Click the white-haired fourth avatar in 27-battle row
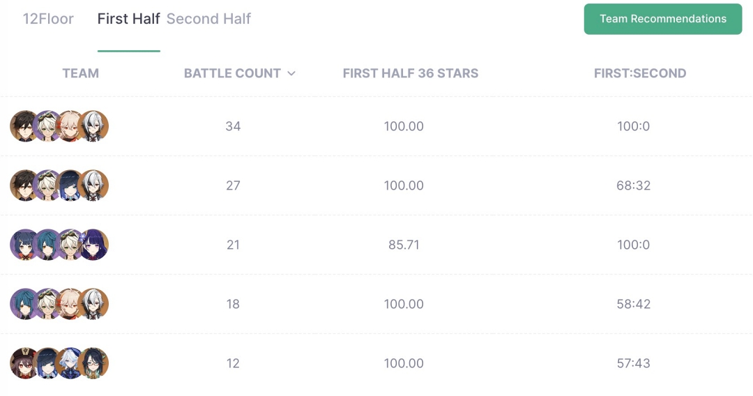Image resolution: width=753 pixels, height=396 pixels. pyautogui.click(x=93, y=185)
